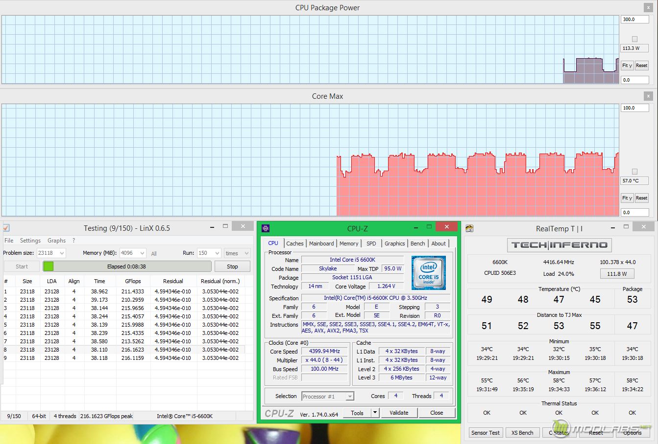Click the Sensor Test button in RealTemp
Screen dimensions: 658x444
click(486, 433)
